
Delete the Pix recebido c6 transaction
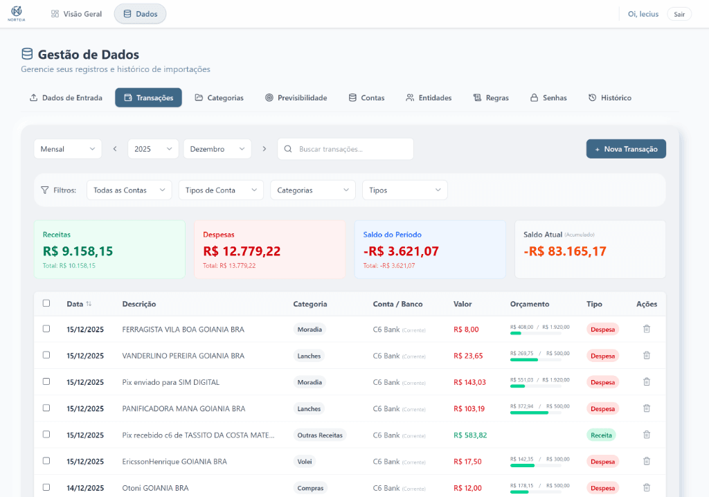point(646,435)
